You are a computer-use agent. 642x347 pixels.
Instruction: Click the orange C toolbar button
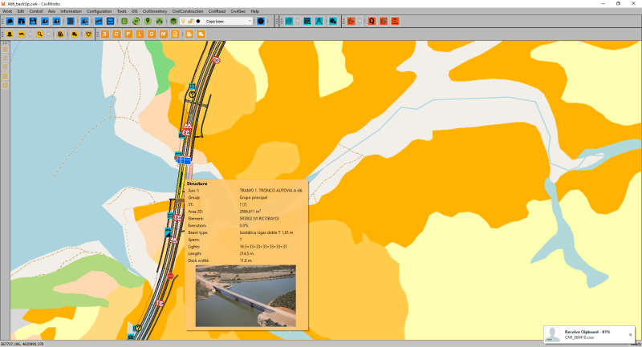[x=117, y=34]
